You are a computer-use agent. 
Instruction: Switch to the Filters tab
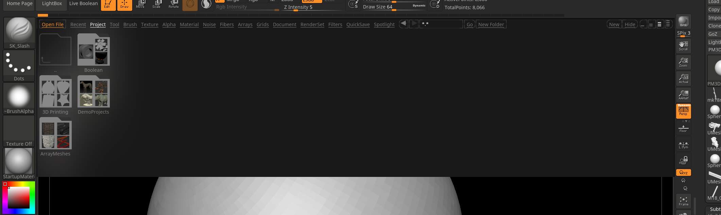tap(335, 24)
